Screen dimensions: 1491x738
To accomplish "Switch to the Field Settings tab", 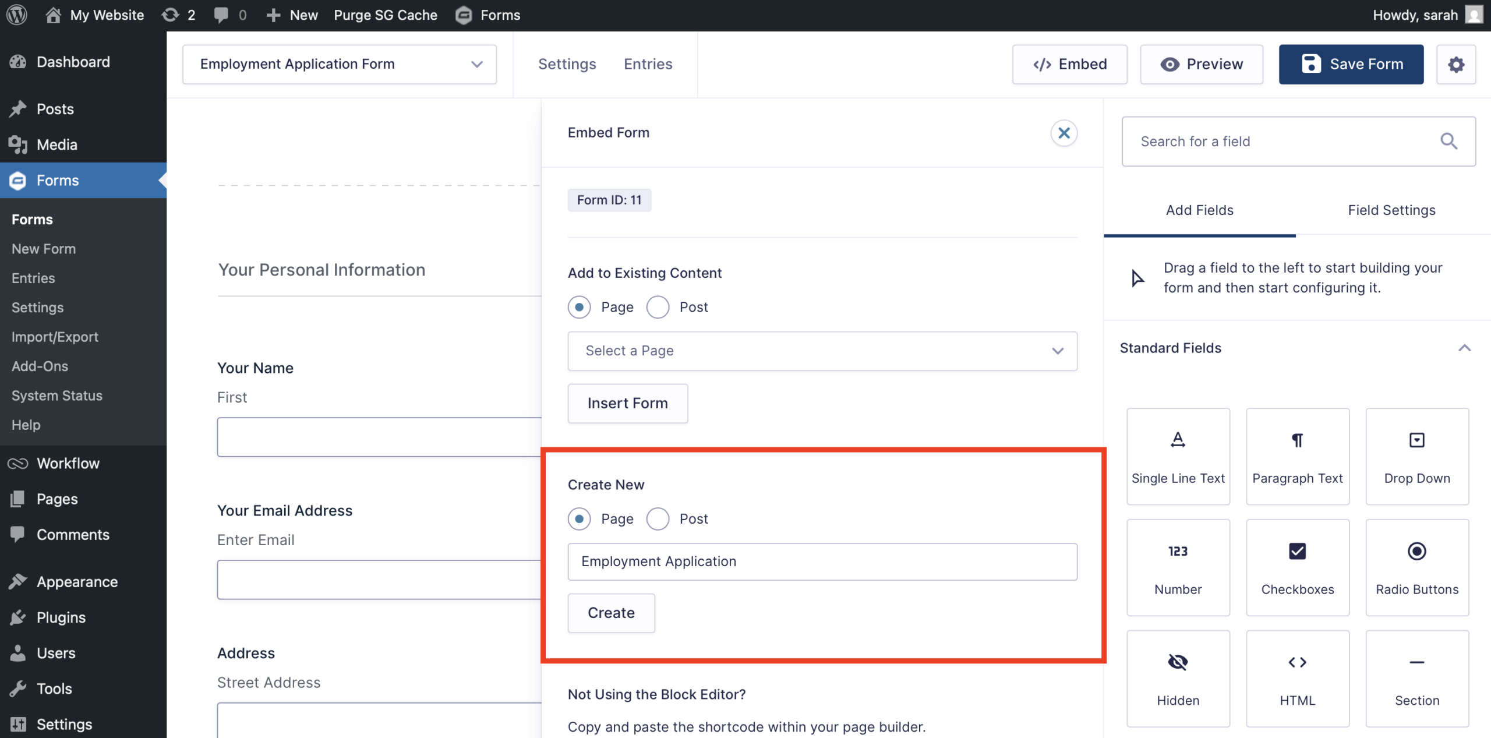I will point(1392,210).
